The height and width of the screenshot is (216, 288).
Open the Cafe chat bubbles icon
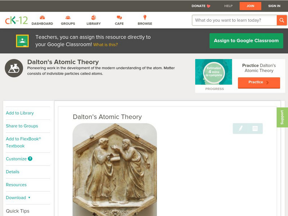click(x=119, y=17)
